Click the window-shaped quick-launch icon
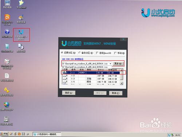Image resolution: width=182 pixels, height=137 pixels. point(23,134)
